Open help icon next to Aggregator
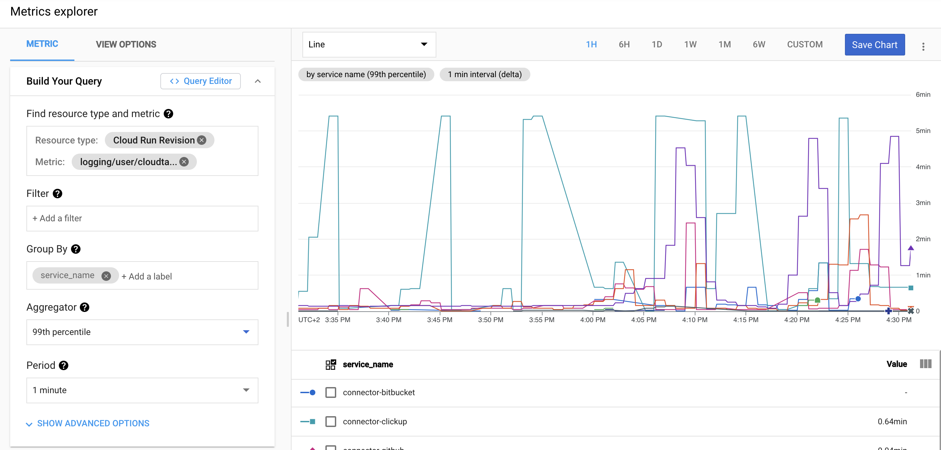Screen dimensions: 941x450 coord(84,307)
